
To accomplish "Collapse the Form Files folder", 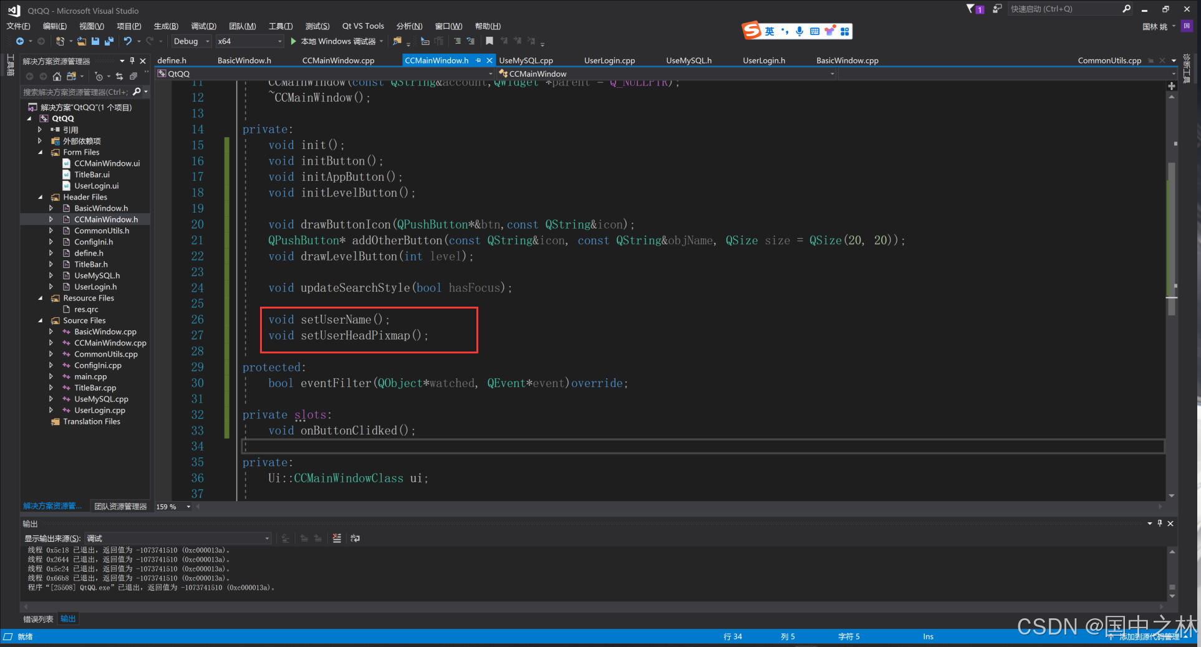I will point(41,152).
